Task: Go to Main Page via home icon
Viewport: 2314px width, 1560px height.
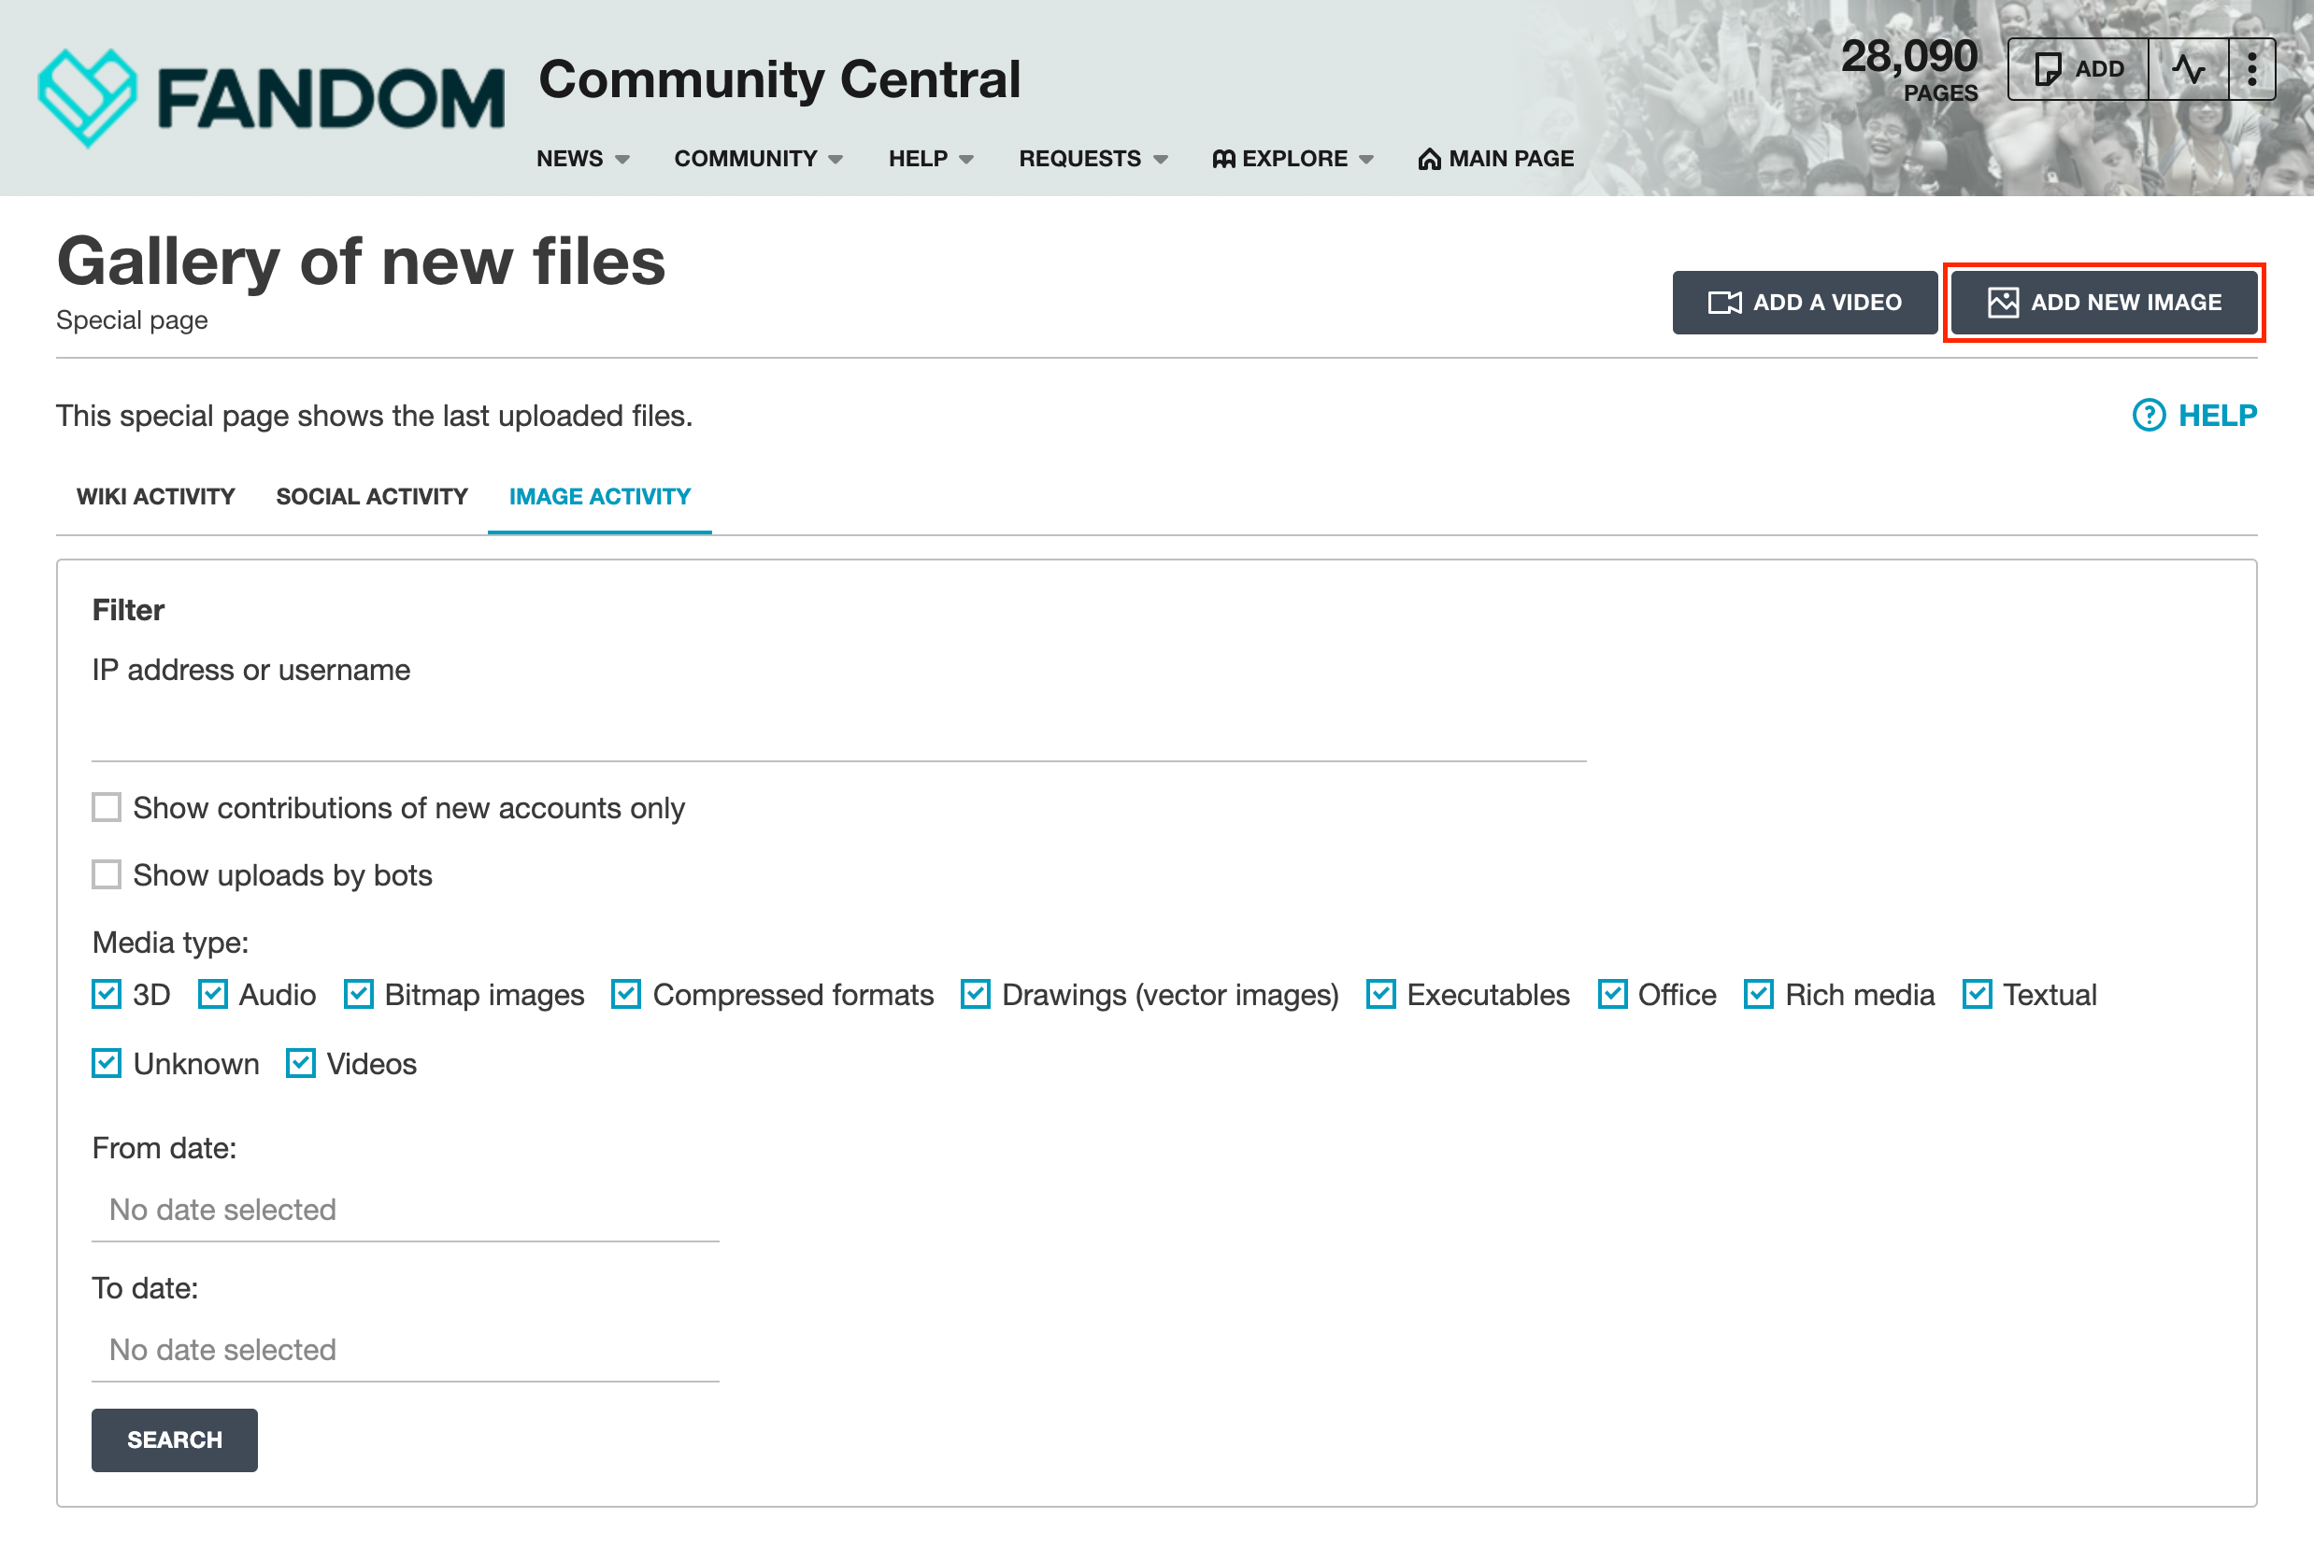Action: (x=1429, y=159)
